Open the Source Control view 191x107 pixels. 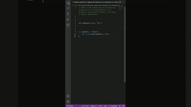pos(68,14)
